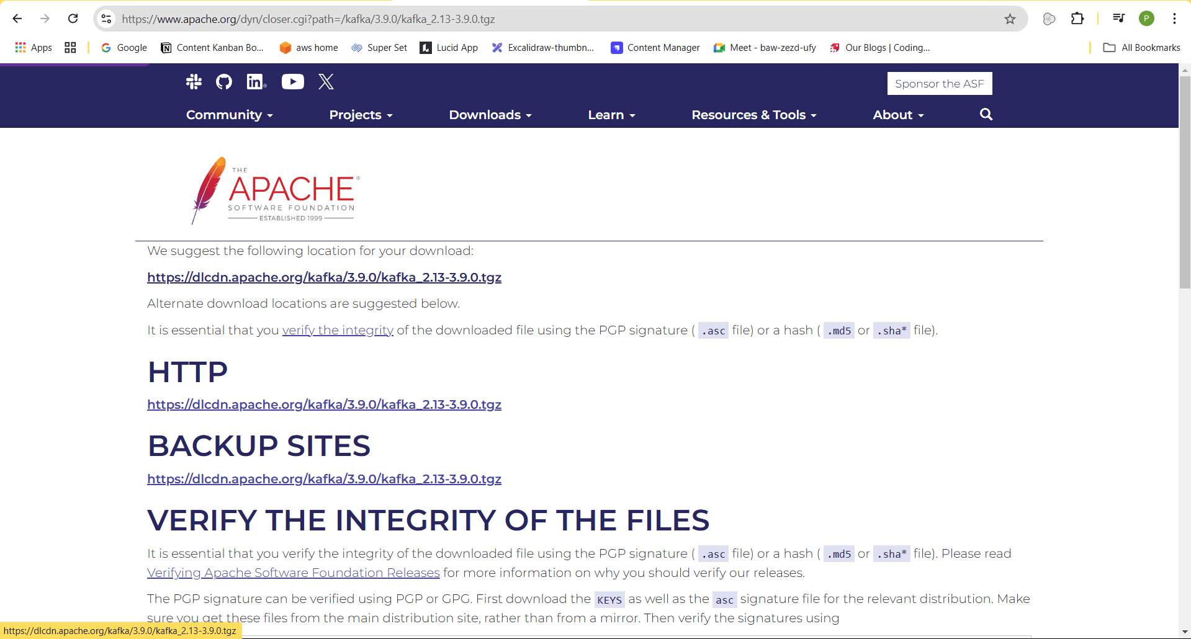1191x639 pixels.
Task: Click the HTTP heading
Action: coord(187,372)
